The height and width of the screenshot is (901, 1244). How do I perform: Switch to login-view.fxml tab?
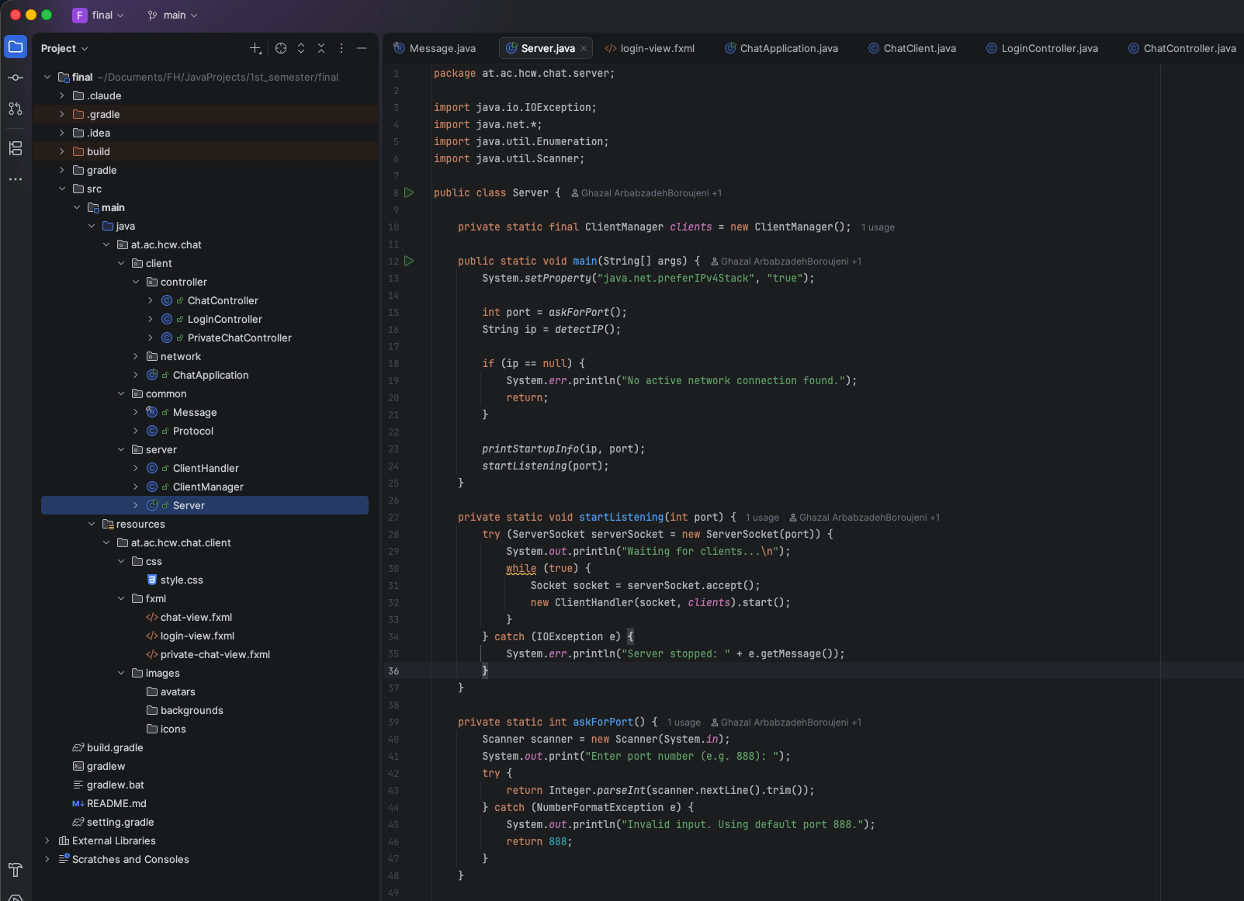(650, 48)
